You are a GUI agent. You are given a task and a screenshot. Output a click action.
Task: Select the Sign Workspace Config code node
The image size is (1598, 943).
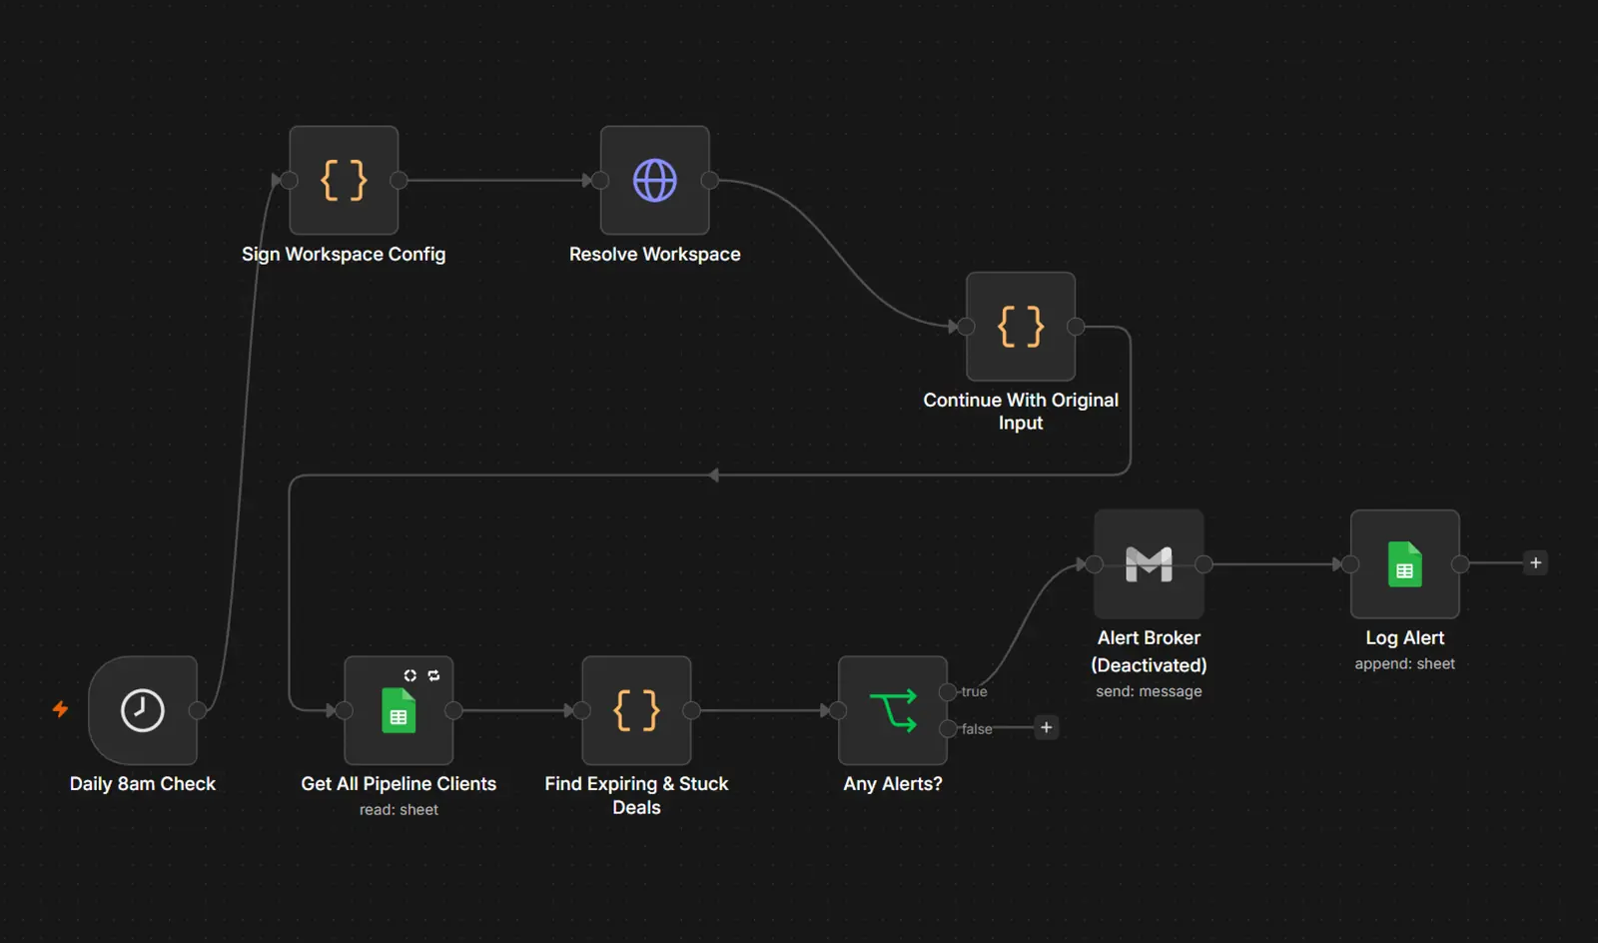(344, 181)
